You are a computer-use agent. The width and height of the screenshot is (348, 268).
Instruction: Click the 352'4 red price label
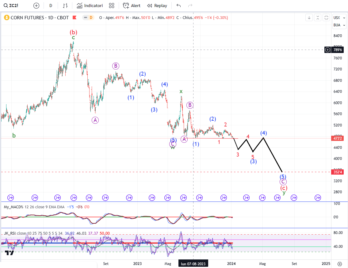[337, 172]
